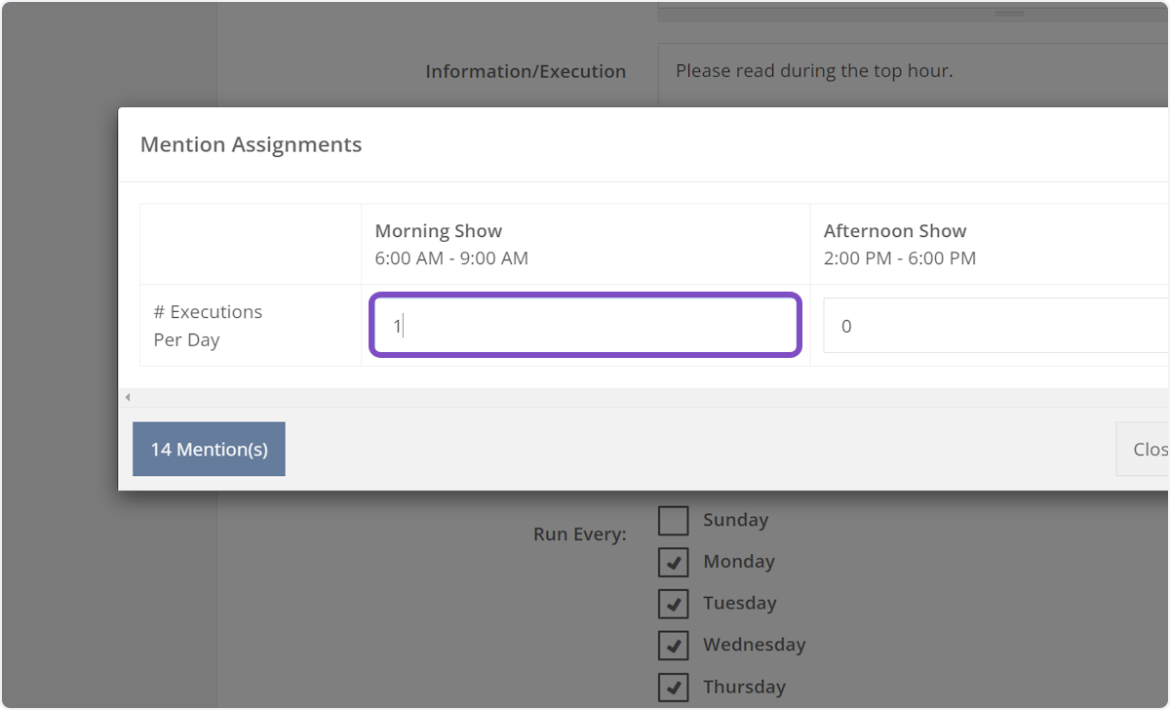Image resolution: width=1170 pixels, height=710 pixels.
Task: Uncheck the Tuesday checkbox
Action: [x=674, y=603]
